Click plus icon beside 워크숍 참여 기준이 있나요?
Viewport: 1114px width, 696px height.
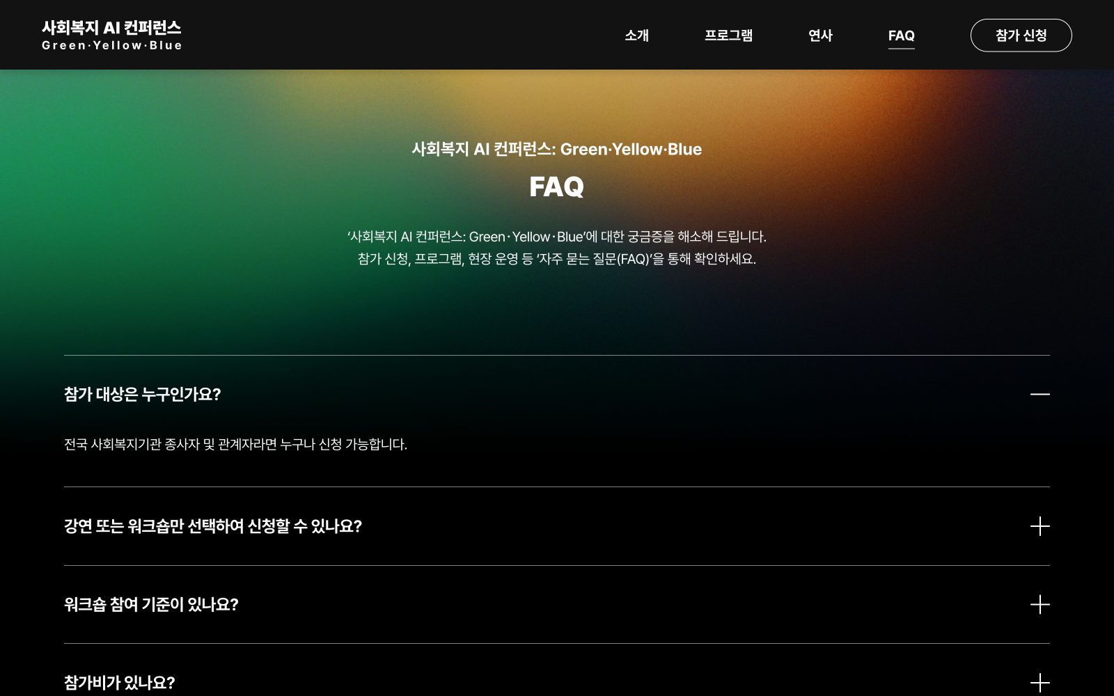(1040, 604)
